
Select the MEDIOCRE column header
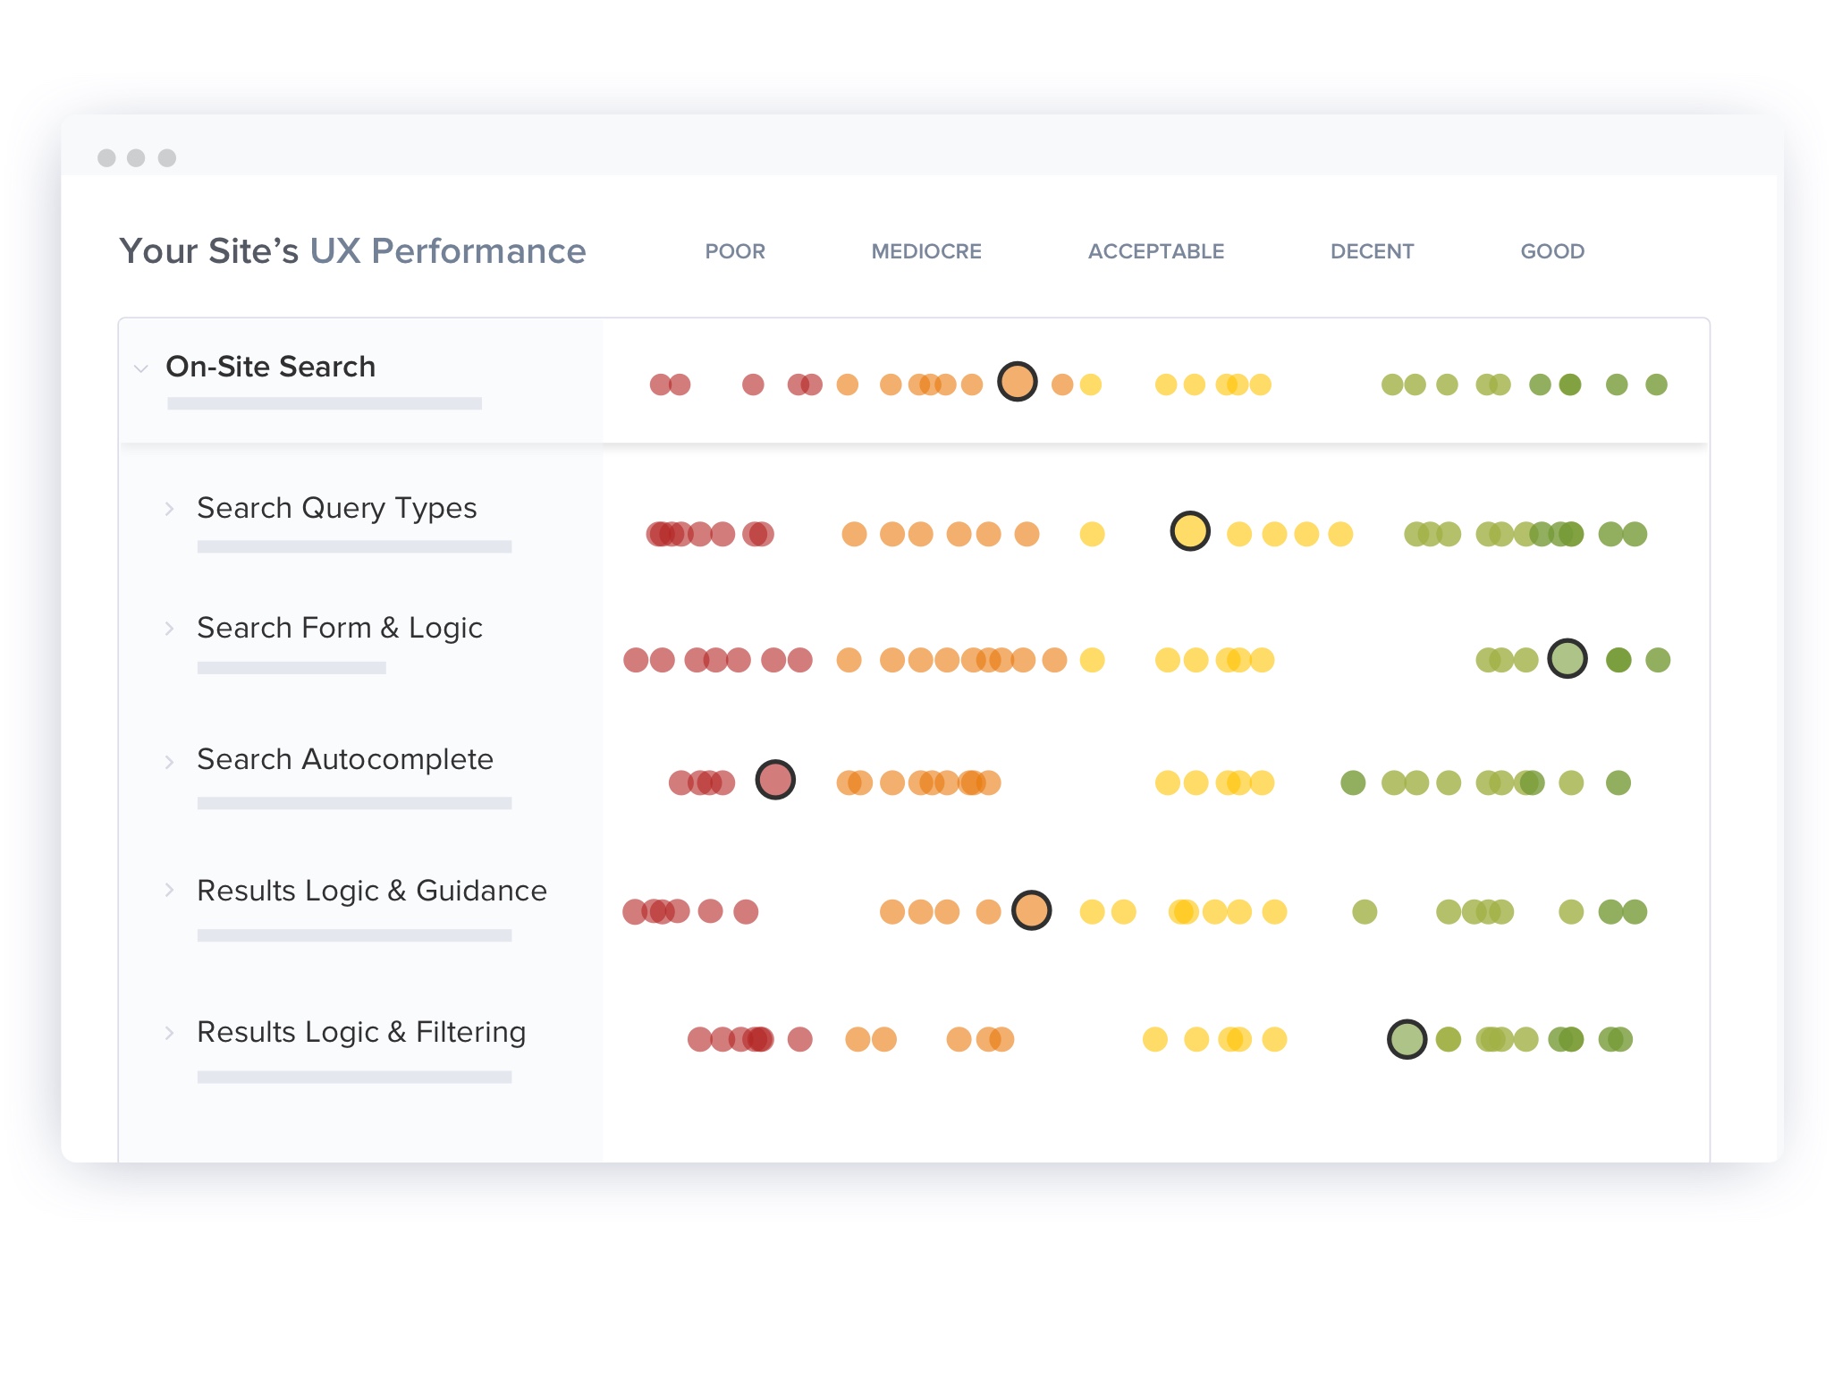(x=925, y=251)
